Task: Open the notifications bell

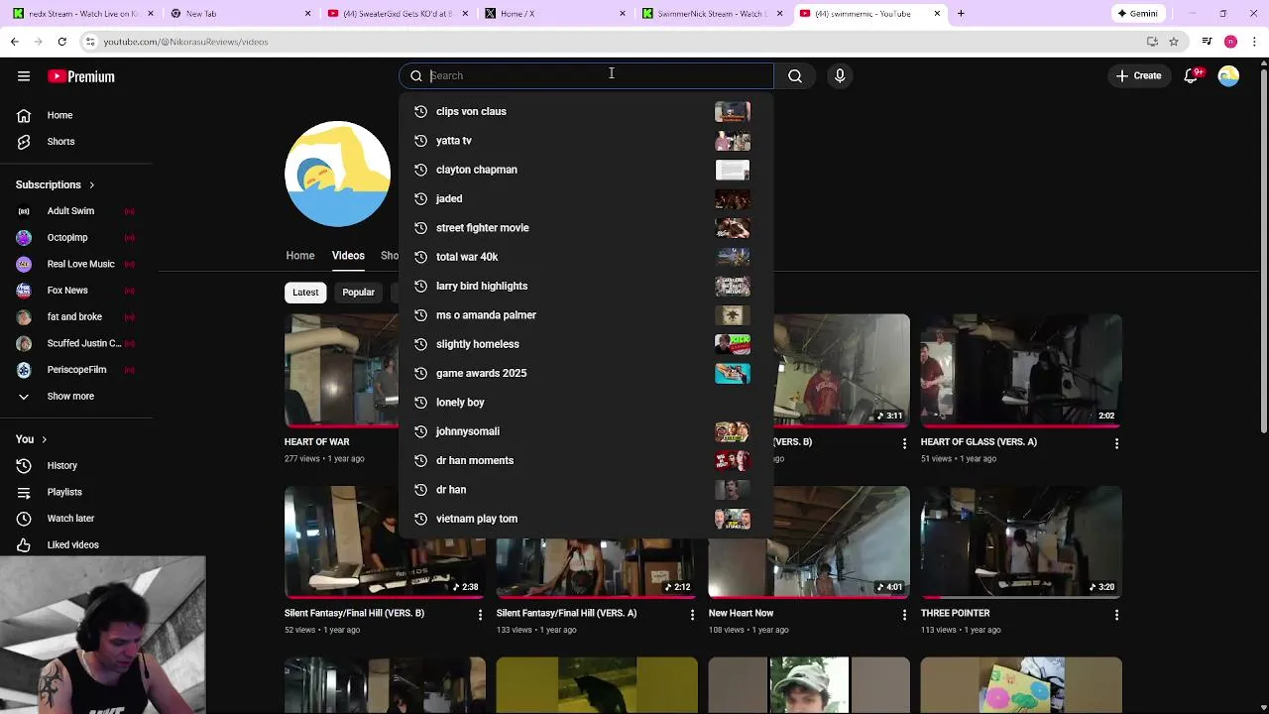Action: tap(1192, 75)
